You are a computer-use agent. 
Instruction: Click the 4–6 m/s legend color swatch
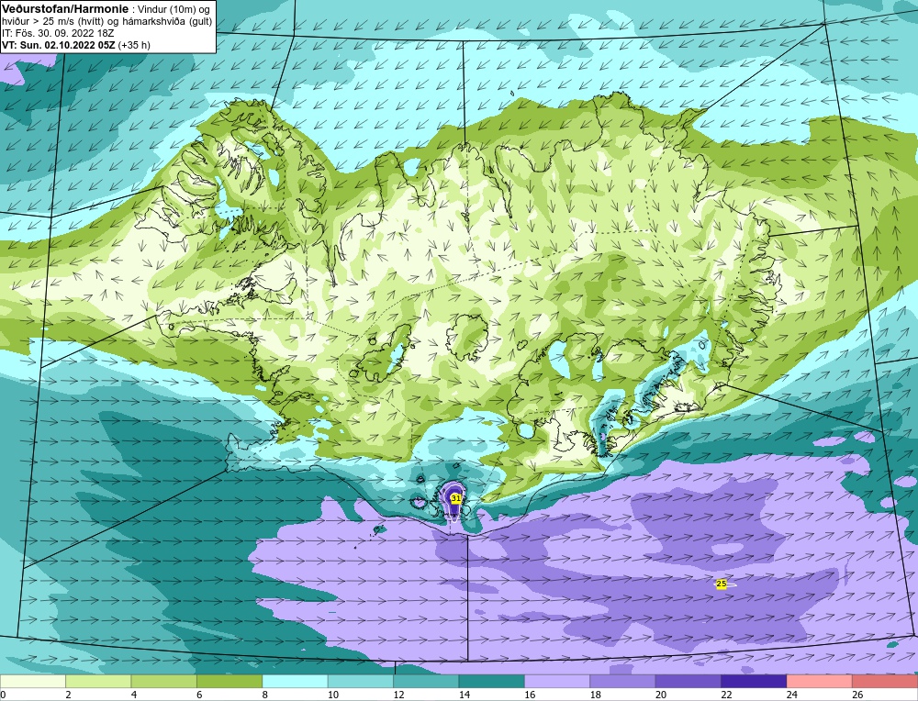(164, 682)
